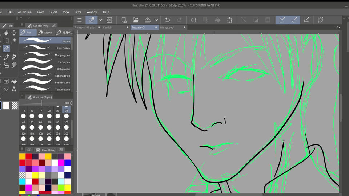Undo the last stroke

tap(167, 20)
